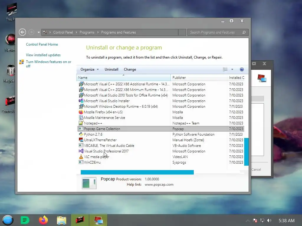The height and width of the screenshot is (226, 302).
Task: Select Programs and Features in the breadcrumb
Action: tap(119, 32)
